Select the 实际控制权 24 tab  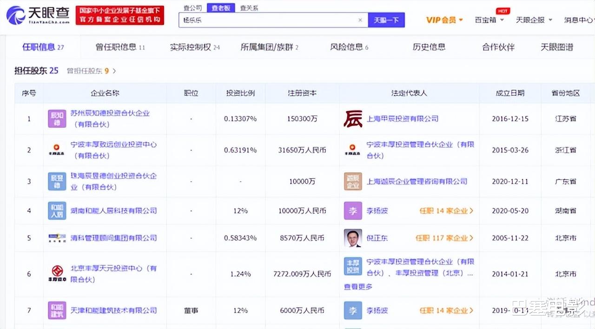point(195,47)
